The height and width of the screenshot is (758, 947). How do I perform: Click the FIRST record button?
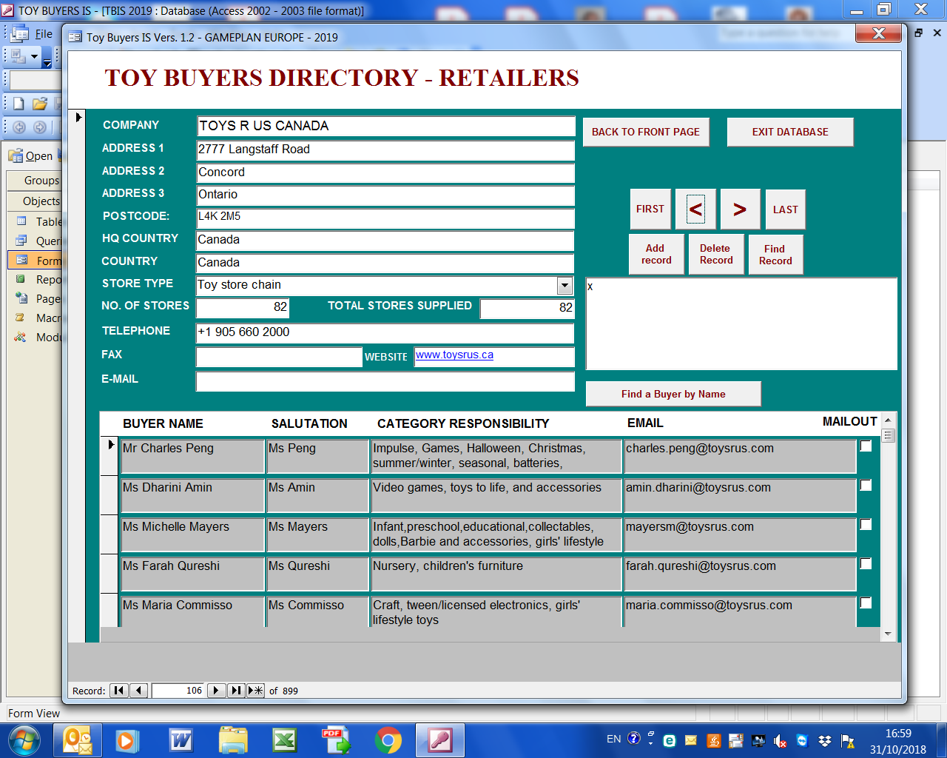pyautogui.click(x=650, y=209)
